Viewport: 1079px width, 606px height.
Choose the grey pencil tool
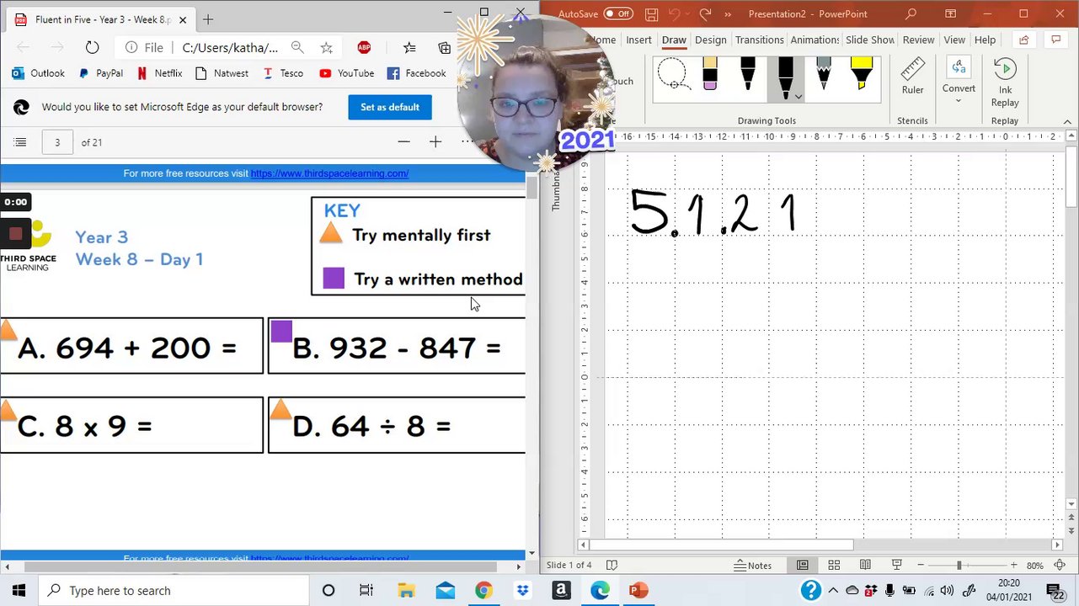coord(823,75)
